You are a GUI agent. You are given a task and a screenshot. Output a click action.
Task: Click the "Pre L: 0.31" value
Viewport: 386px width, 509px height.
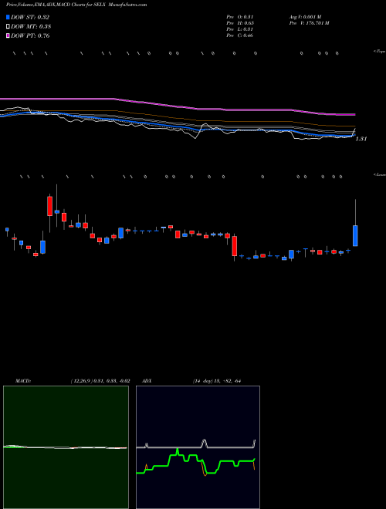pyautogui.click(x=240, y=29)
